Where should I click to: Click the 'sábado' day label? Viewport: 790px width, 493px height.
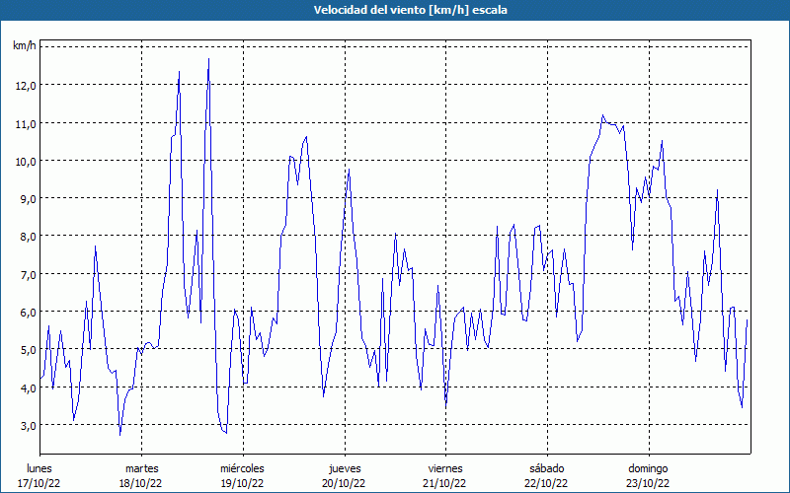547,468
